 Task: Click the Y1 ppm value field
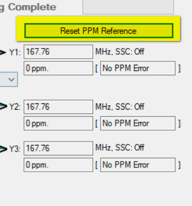[x=58, y=68]
